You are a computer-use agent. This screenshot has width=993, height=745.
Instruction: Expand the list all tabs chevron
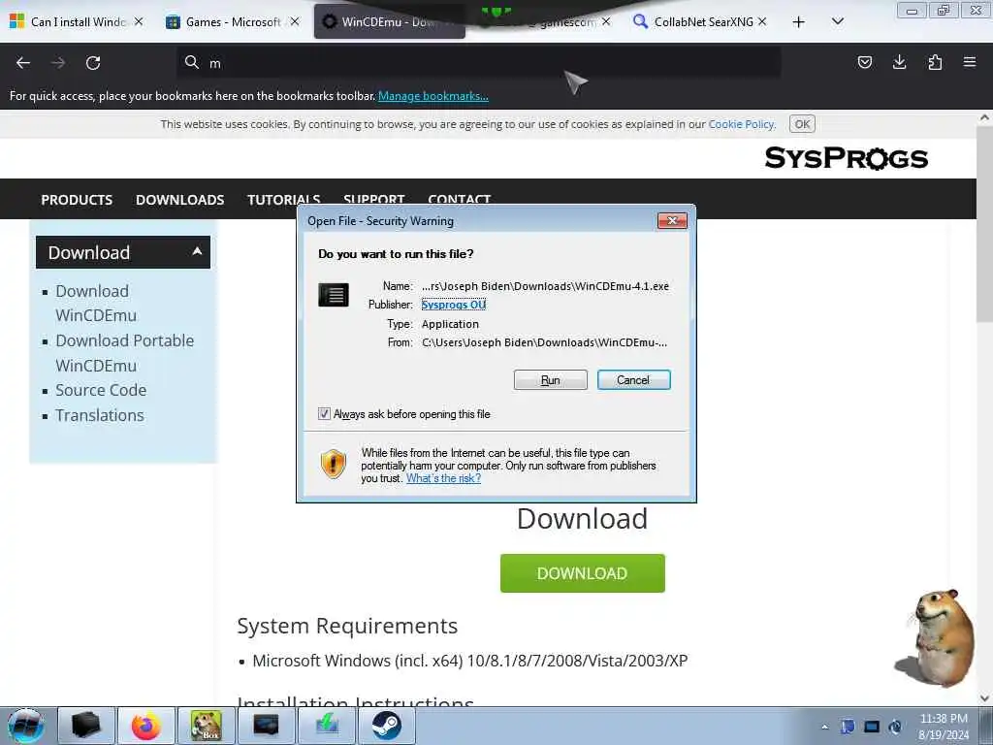click(837, 21)
